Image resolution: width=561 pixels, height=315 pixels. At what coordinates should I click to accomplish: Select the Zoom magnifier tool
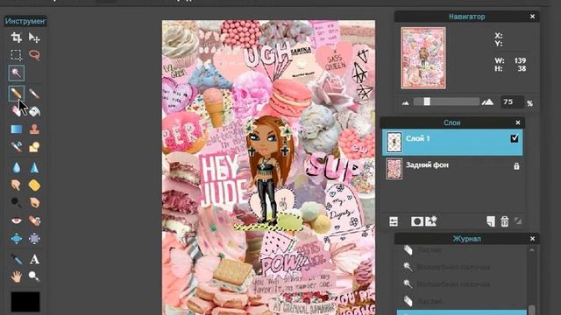pyautogui.click(x=34, y=276)
